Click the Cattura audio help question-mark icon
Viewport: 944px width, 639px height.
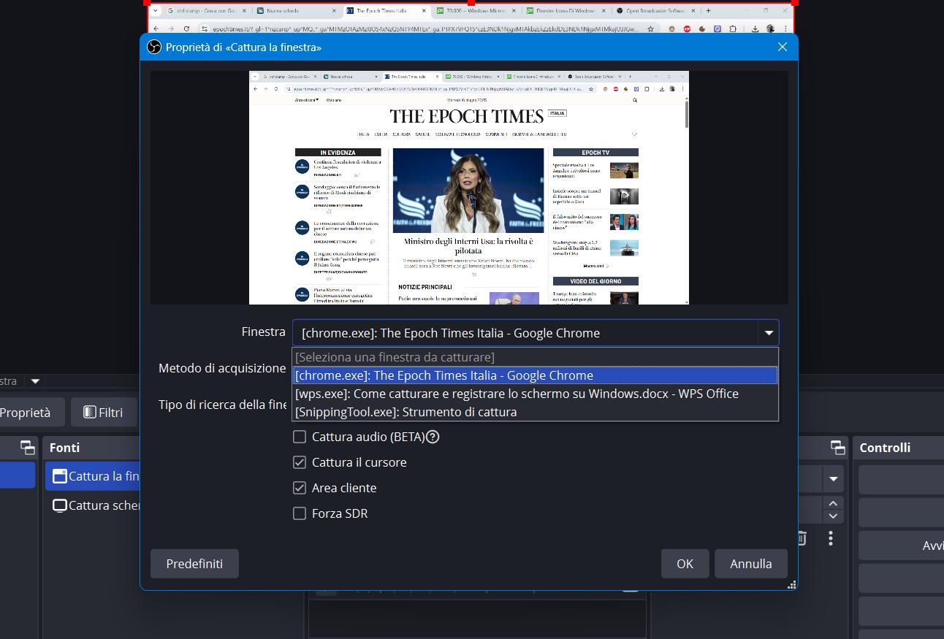click(433, 437)
